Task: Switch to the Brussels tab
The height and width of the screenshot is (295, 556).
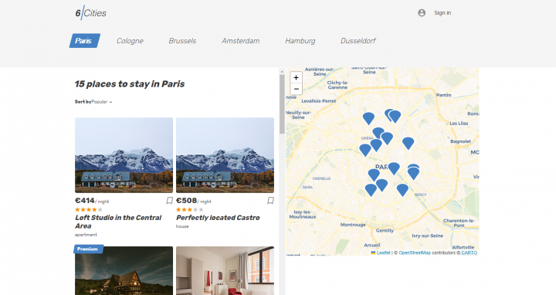Action: coord(182,41)
